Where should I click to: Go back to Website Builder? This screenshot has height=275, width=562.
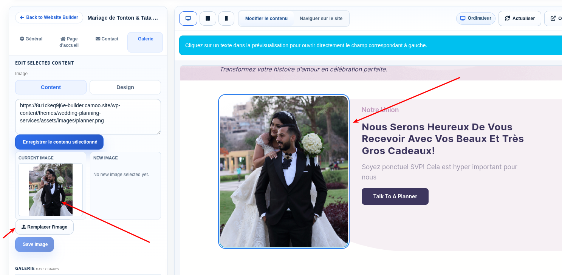tap(49, 17)
